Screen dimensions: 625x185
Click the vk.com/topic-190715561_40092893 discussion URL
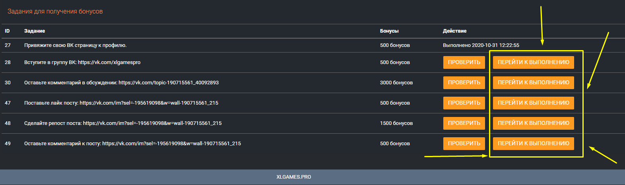point(168,83)
